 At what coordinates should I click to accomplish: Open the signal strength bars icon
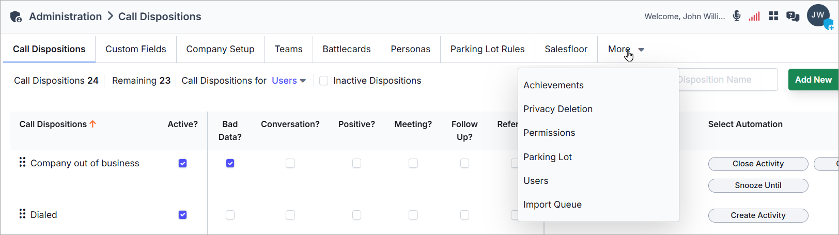[x=754, y=16]
